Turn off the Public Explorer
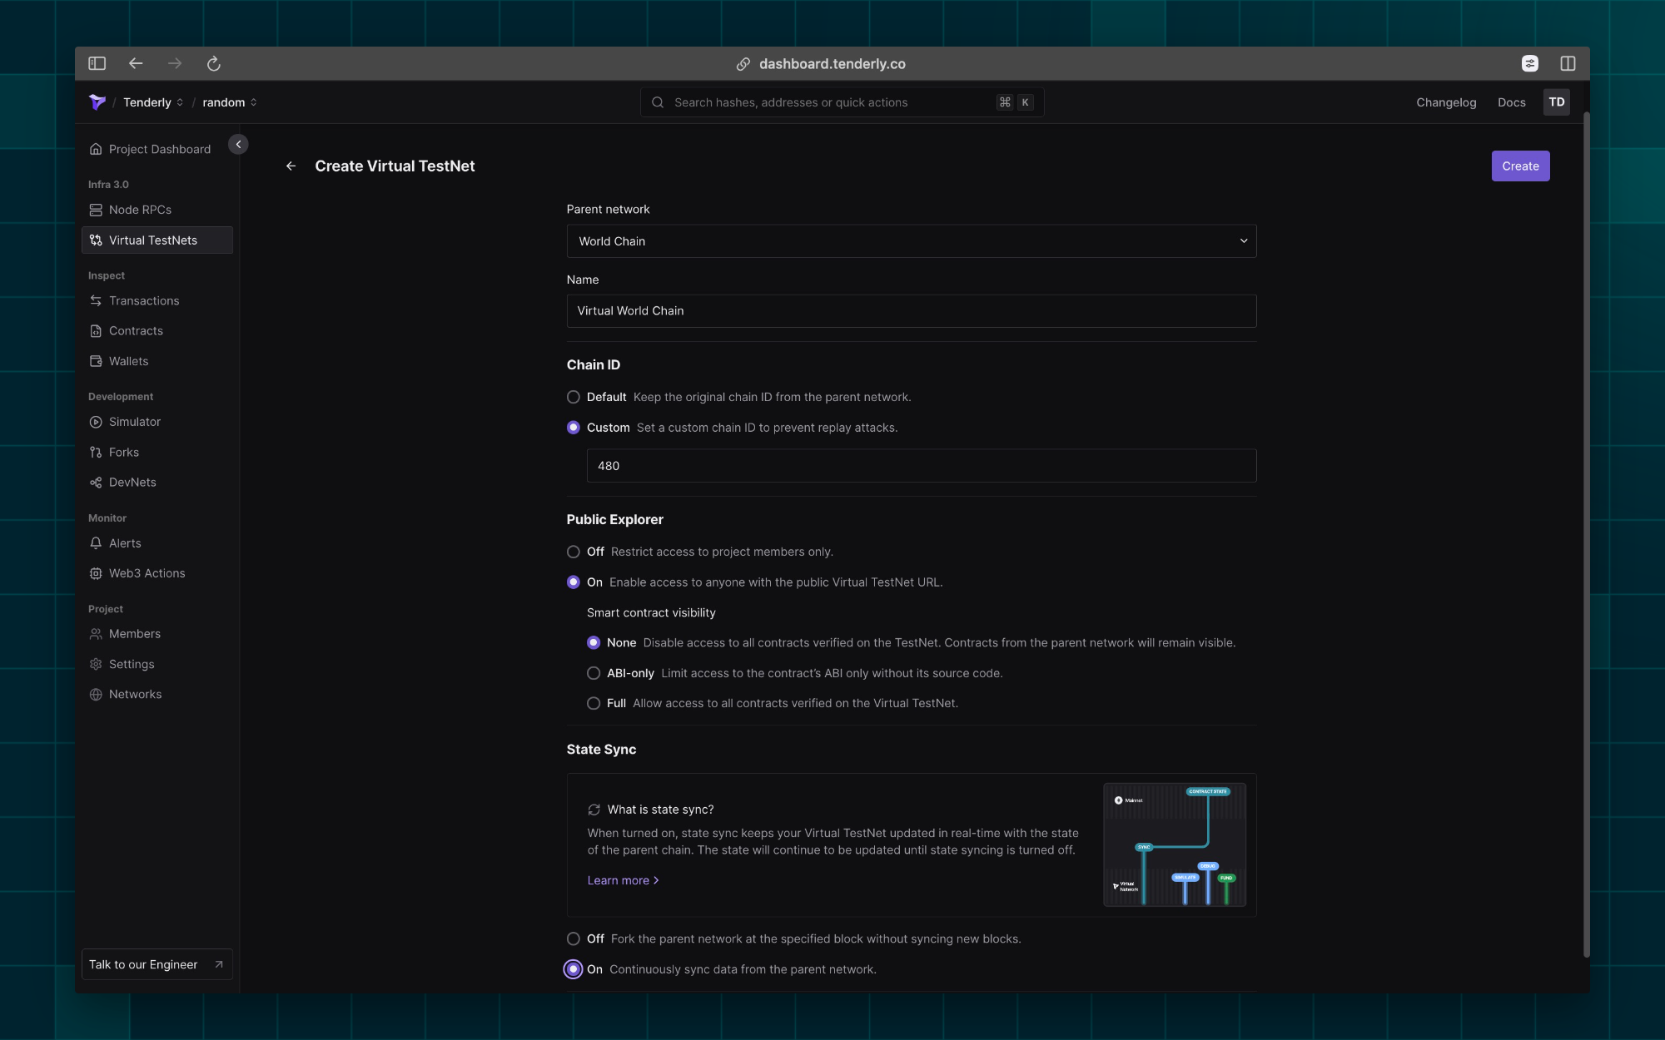Viewport: 1665px width, 1040px height. click(x=573, y=552)
